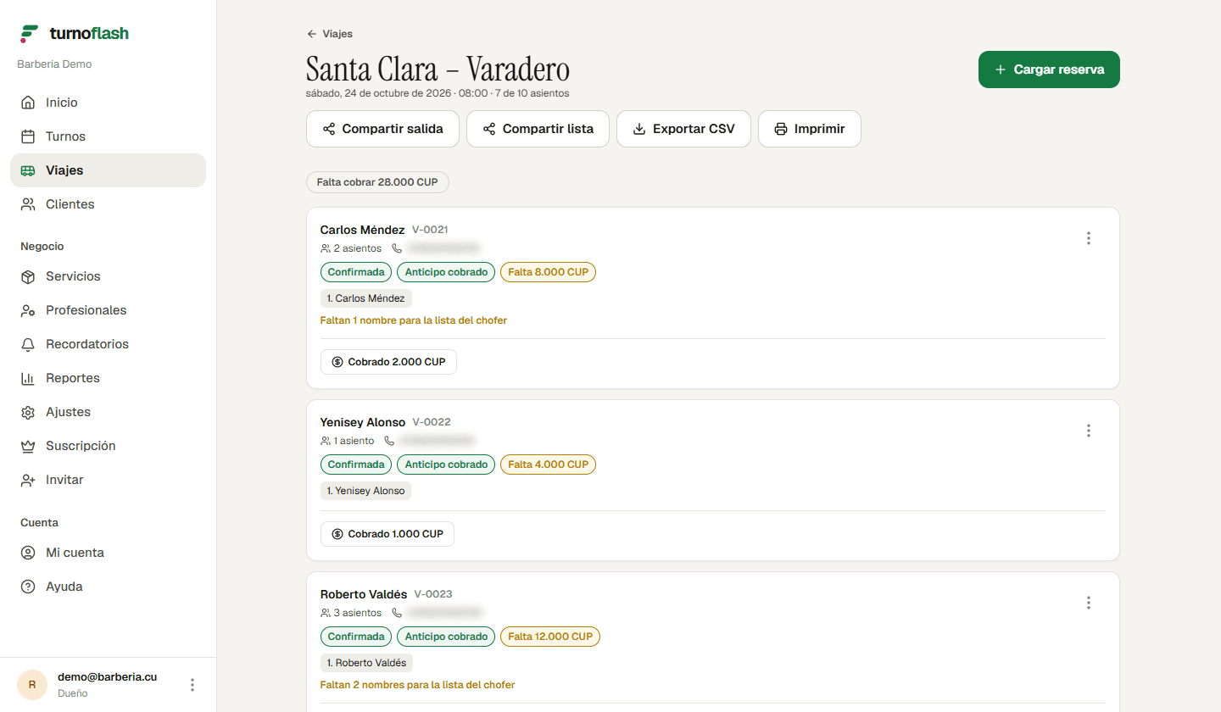This screenshot has height=712, width=1221.
Task: Click passenger chip 1. Roberto Valdés
Action: [366, 663]
